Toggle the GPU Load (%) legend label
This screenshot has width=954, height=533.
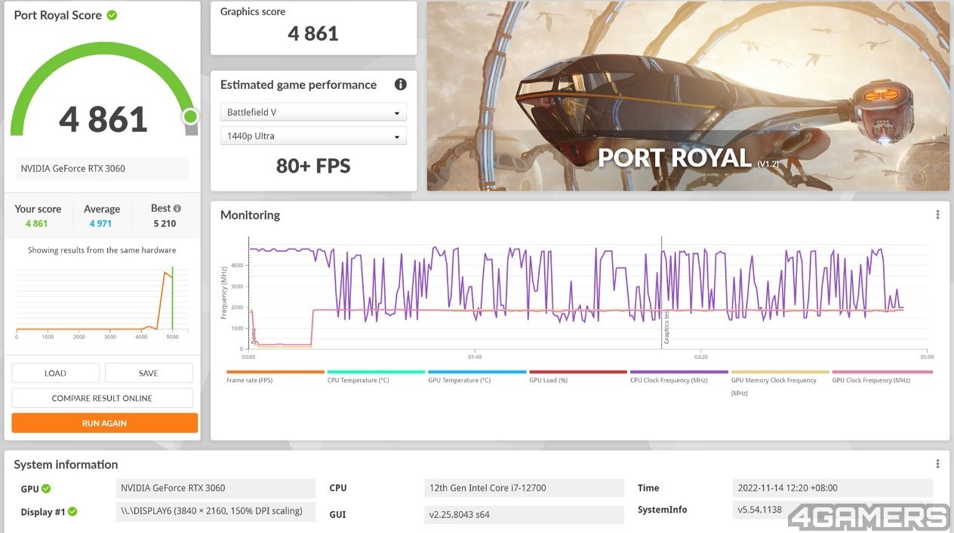point(548,381)
